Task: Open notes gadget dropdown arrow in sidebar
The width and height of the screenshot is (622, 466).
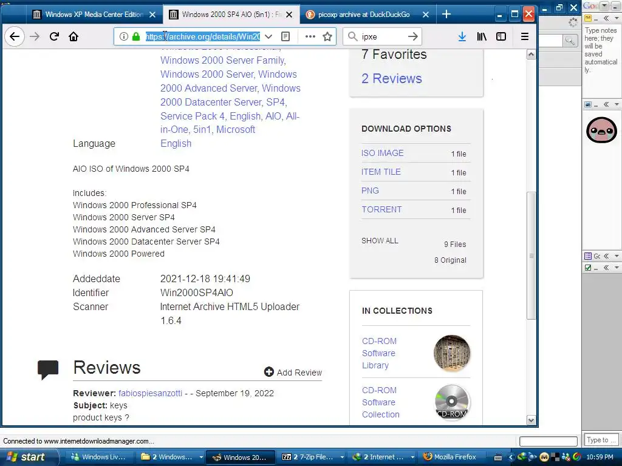Action: (617, 18)
